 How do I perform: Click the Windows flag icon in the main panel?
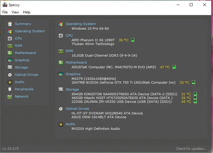(61, 24)
